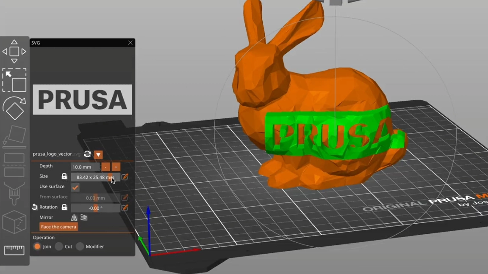The width and height of the screenshot is (488, 274).
Task: Click the PRUSA logo preview thumbnail
Action: point(83,100)
